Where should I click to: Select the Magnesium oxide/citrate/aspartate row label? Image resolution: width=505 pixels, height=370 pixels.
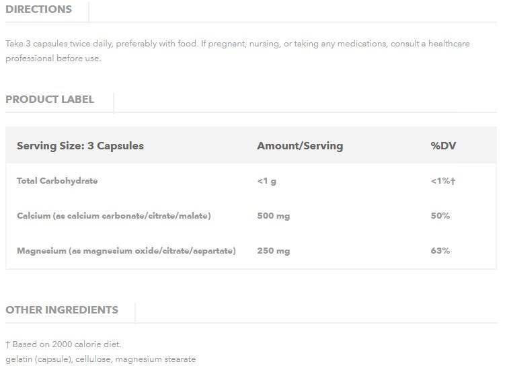tap(126, 251)
